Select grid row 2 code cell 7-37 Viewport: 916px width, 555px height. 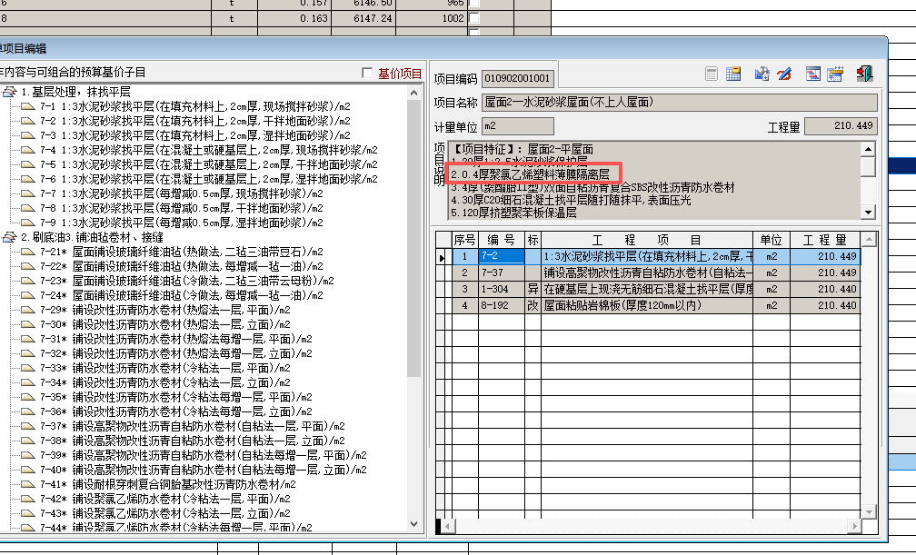point(502,273)
